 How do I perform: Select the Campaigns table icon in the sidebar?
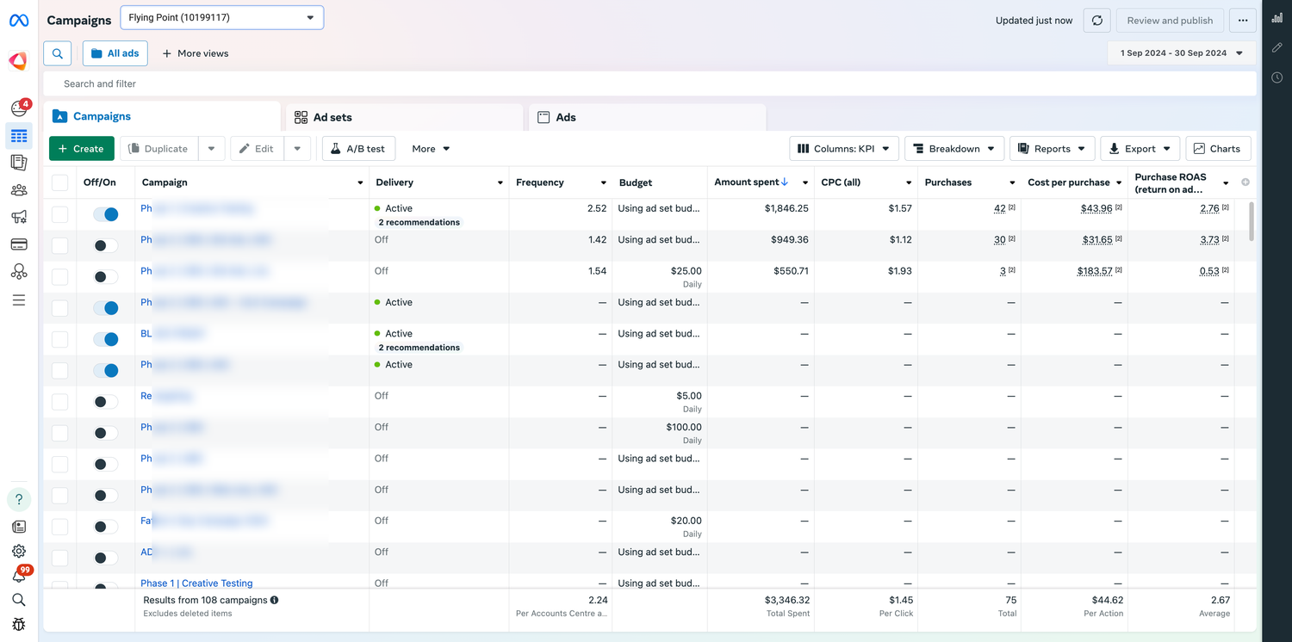click(19, 136)
